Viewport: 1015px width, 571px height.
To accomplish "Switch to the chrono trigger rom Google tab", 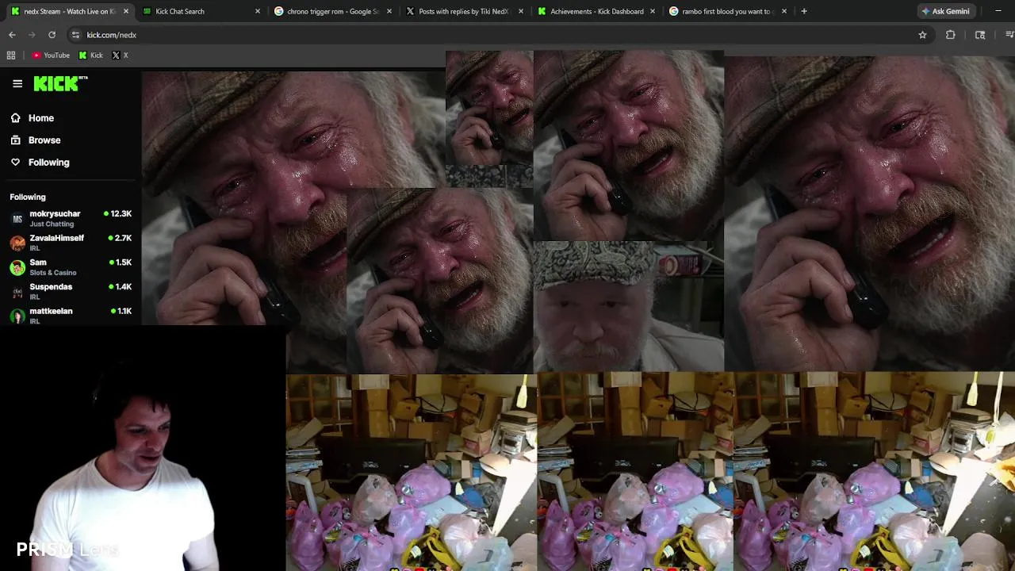I will [333, 11].
